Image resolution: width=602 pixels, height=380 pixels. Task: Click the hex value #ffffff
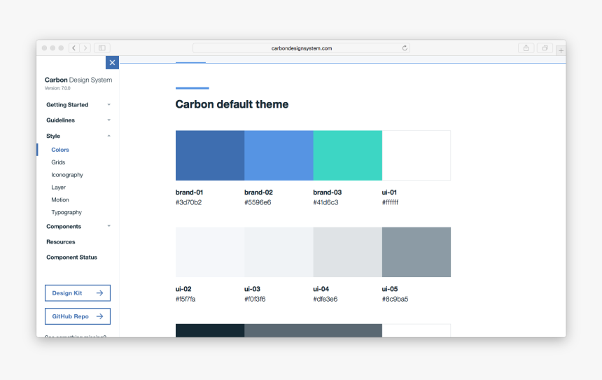tap(390, 202)
